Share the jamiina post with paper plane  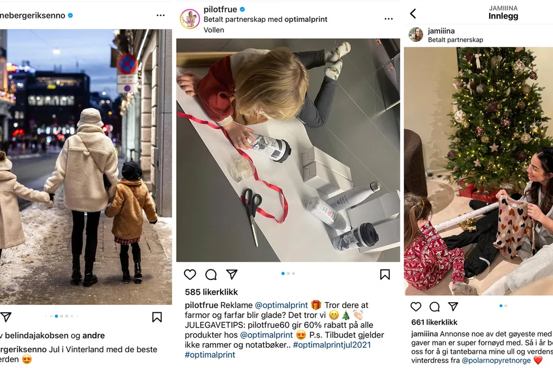[x=453, y=307]
